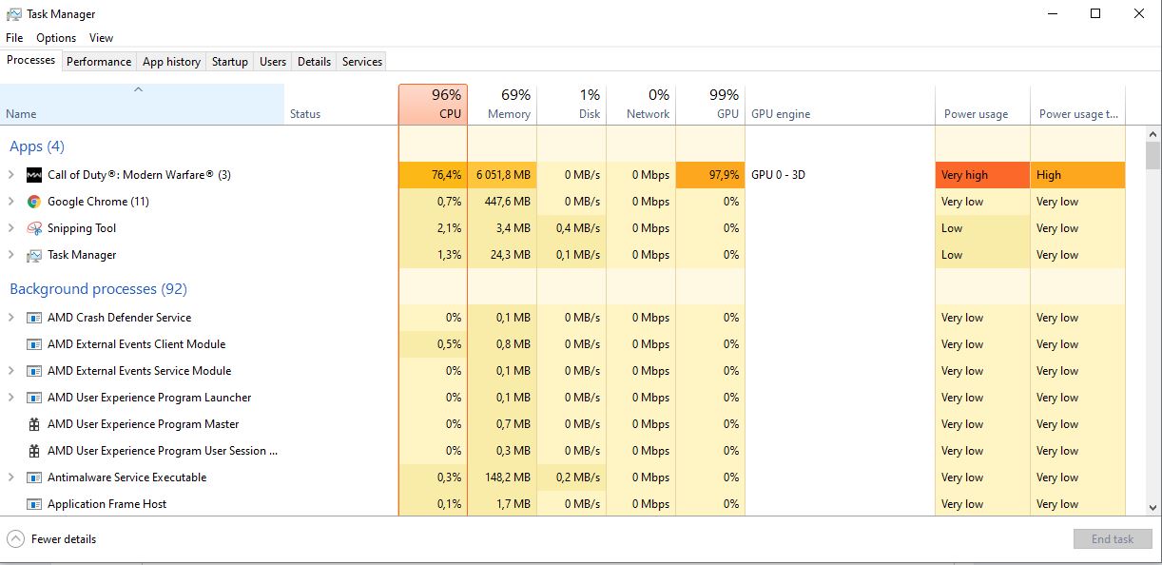Click the Google Chrome icon in Apps list
The image size is (1162, 565).
click(x=34, y=202)
